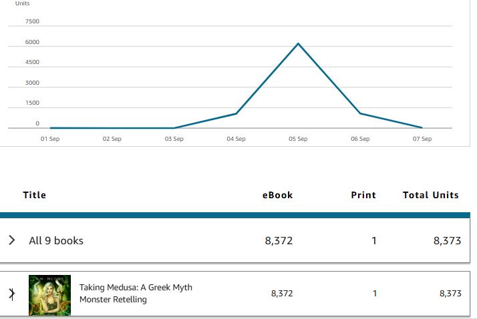Expand the All 9 books row
This screenshot has height=319, width=477.
12,240
